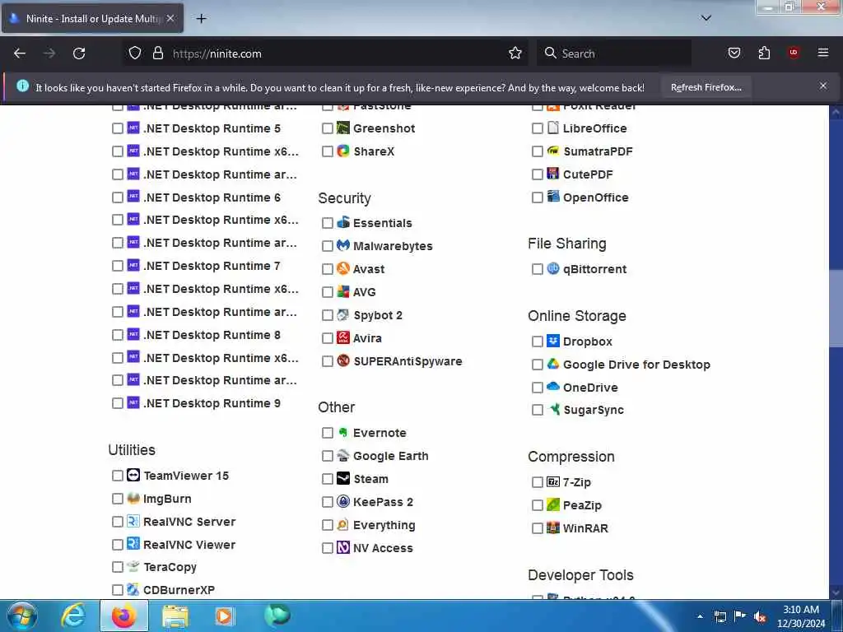Click the SumatraPDF icon

pyautogui.click(x=553, y=151)
